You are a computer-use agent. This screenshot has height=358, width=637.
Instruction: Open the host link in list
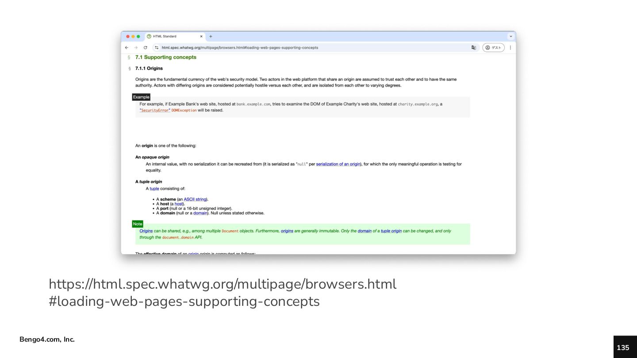(179, 204)
